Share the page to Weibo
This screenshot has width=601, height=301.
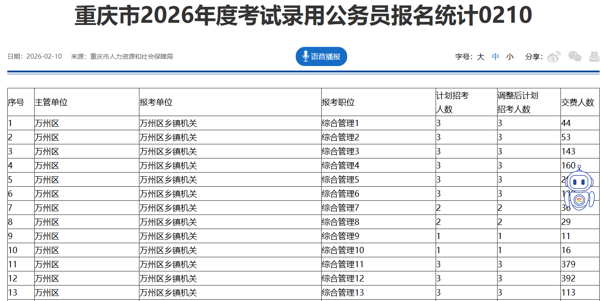click(x=554, y=57)
